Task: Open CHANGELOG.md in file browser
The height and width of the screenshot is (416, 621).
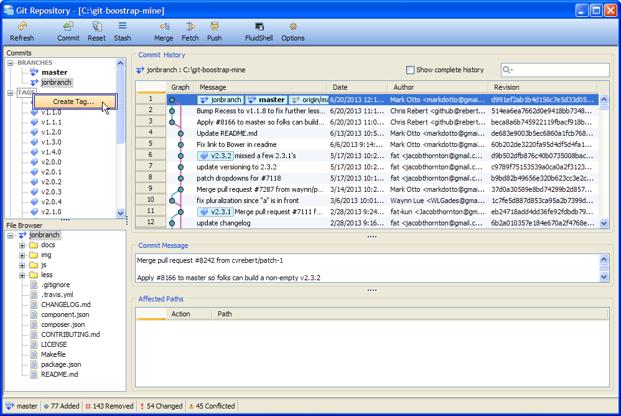Action: [66, 305]
